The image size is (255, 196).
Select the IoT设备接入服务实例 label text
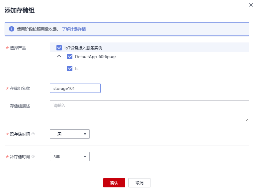click(83, 48)
